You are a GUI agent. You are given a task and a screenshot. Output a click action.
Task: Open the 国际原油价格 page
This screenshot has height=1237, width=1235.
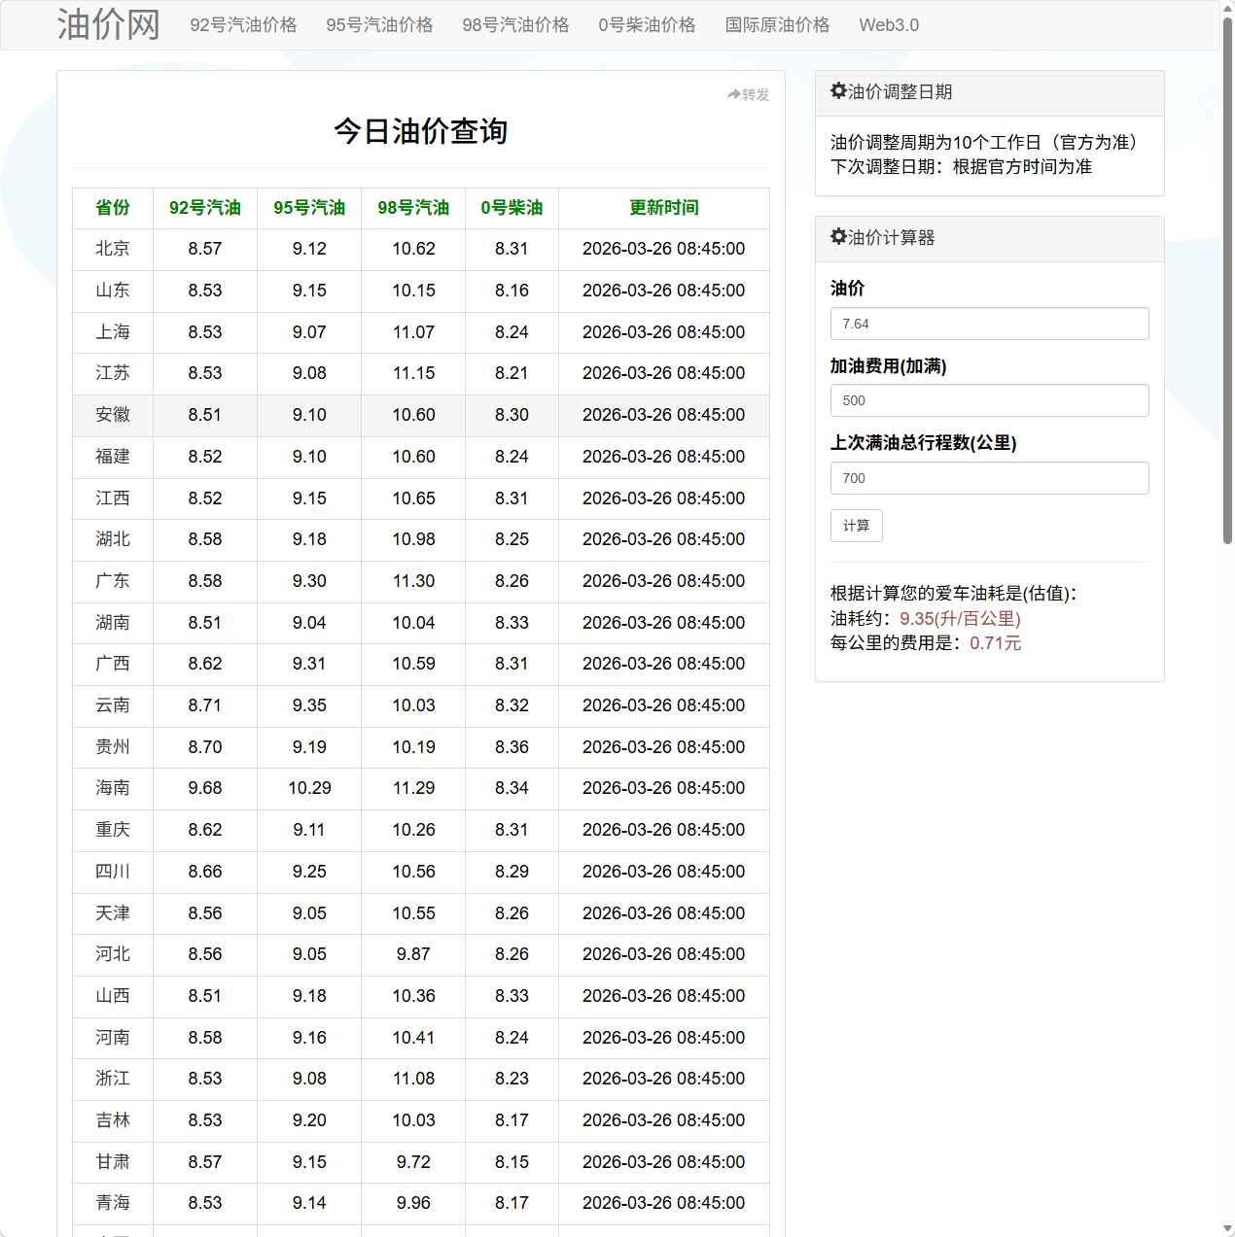pyautogui.click(x=776, y=25)
